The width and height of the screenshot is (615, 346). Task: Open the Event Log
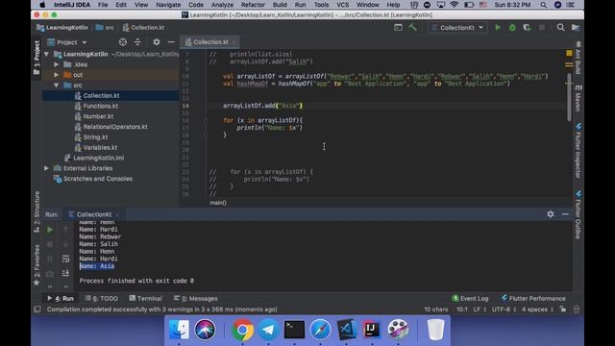point(470,298)
